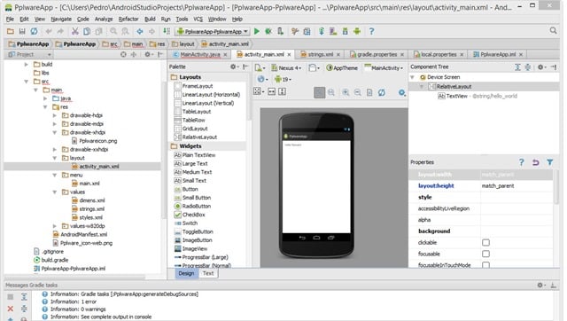Toggle the focusableInTouchMode checkbox

pos(485,265)
